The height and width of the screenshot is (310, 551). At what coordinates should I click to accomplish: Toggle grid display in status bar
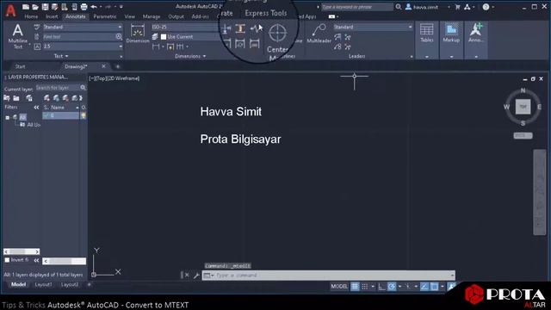pos(355,287)
